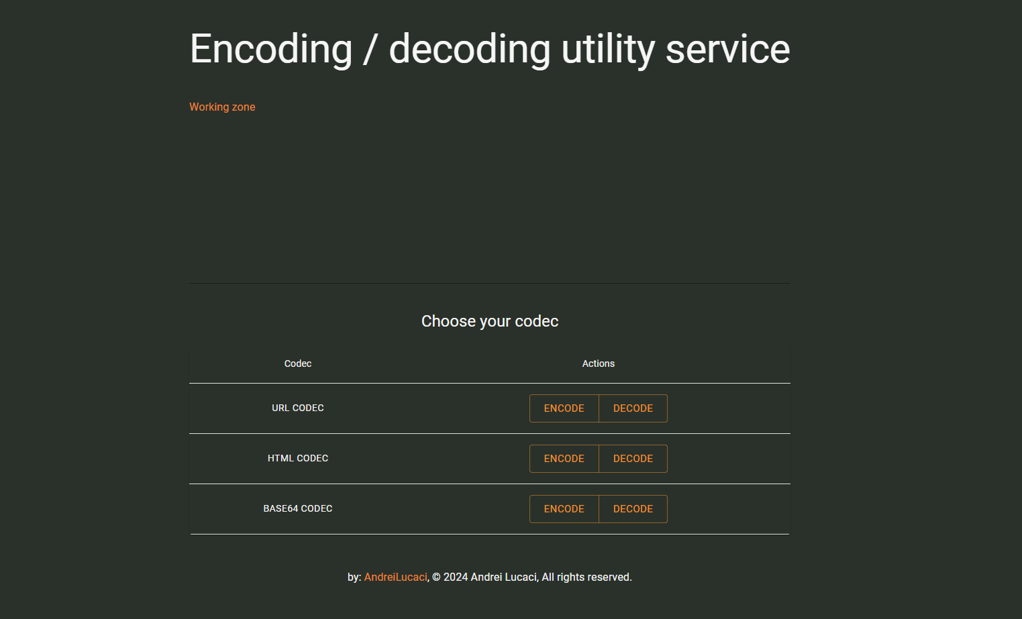Click the BASE64 CODEC row label
1022x619 pixels.
pyautogui.click(x=298, y=508)
